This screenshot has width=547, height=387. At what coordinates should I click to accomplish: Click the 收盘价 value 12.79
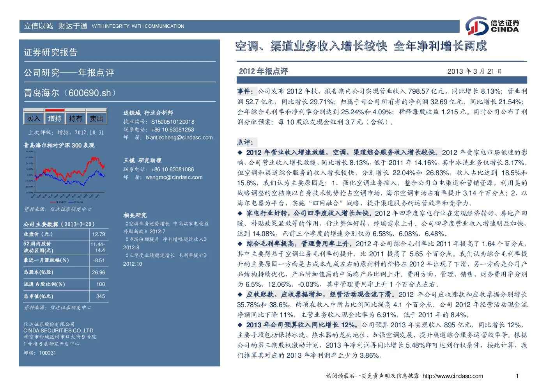99,234
